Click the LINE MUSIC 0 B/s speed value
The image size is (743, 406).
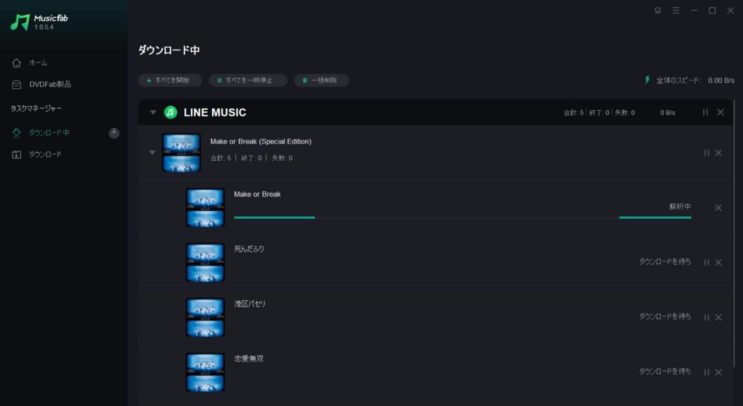668,112
